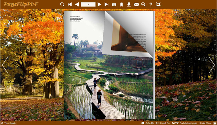Share the book by email envelope icon
217x125 pixels.
pos(136,5)
